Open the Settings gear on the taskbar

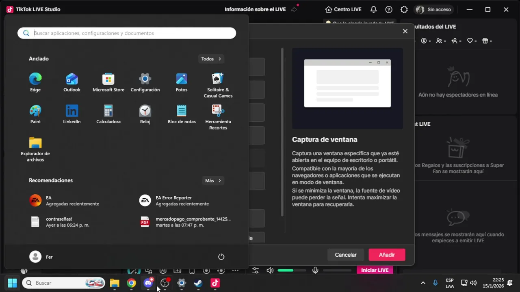[182, 283]
